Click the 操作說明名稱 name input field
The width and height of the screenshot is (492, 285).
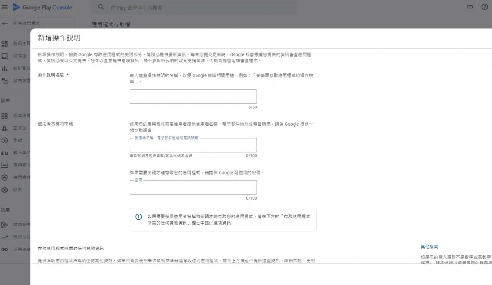tap(193, 96)
